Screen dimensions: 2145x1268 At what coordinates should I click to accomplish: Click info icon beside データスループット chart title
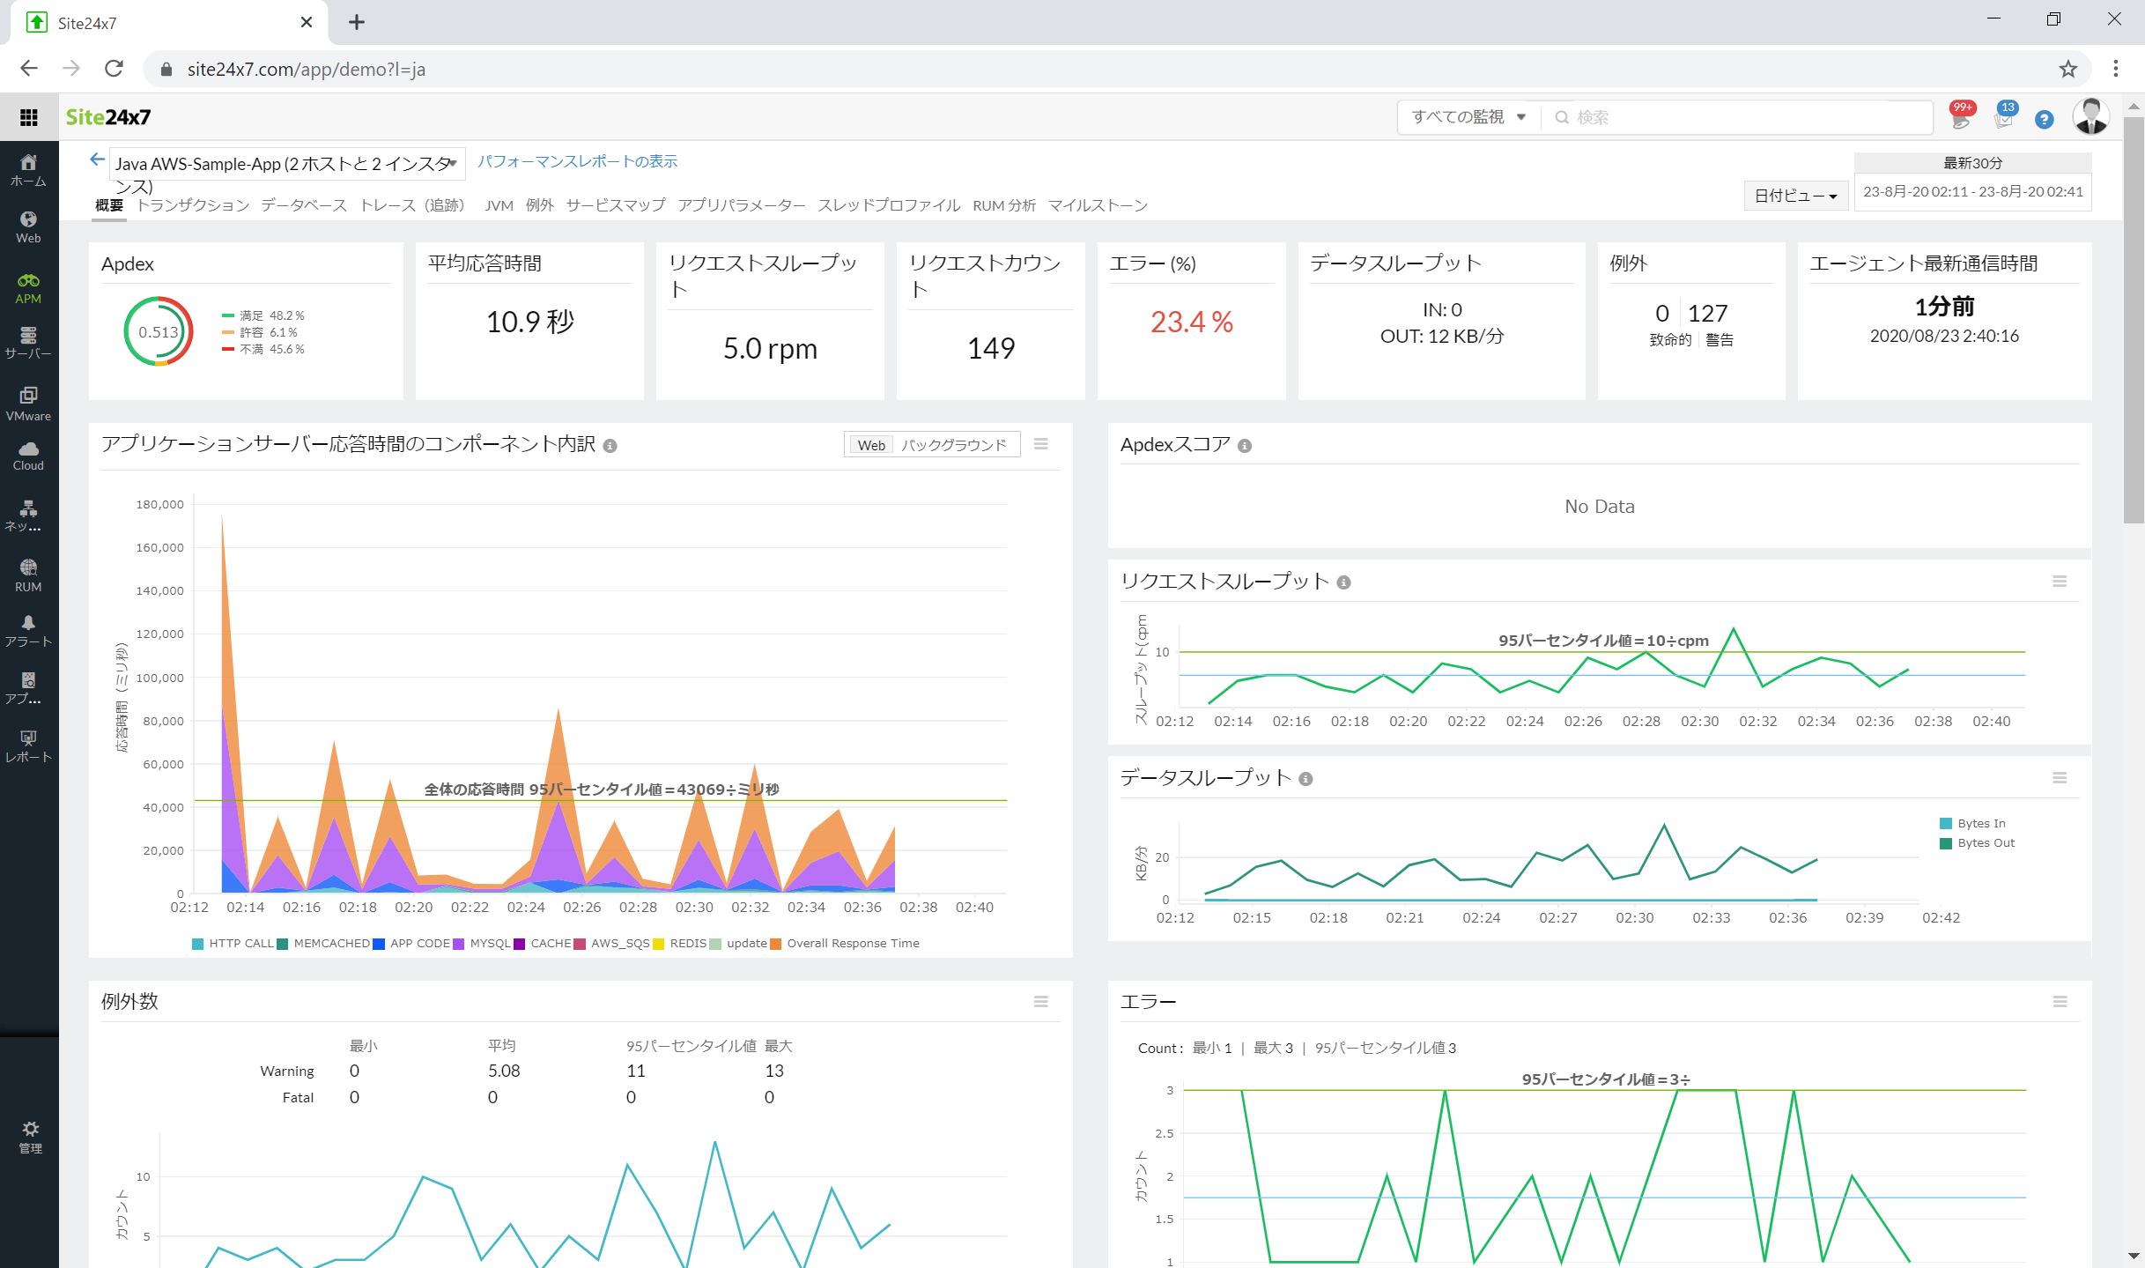pyautogui.click(x=1305, y=779)
